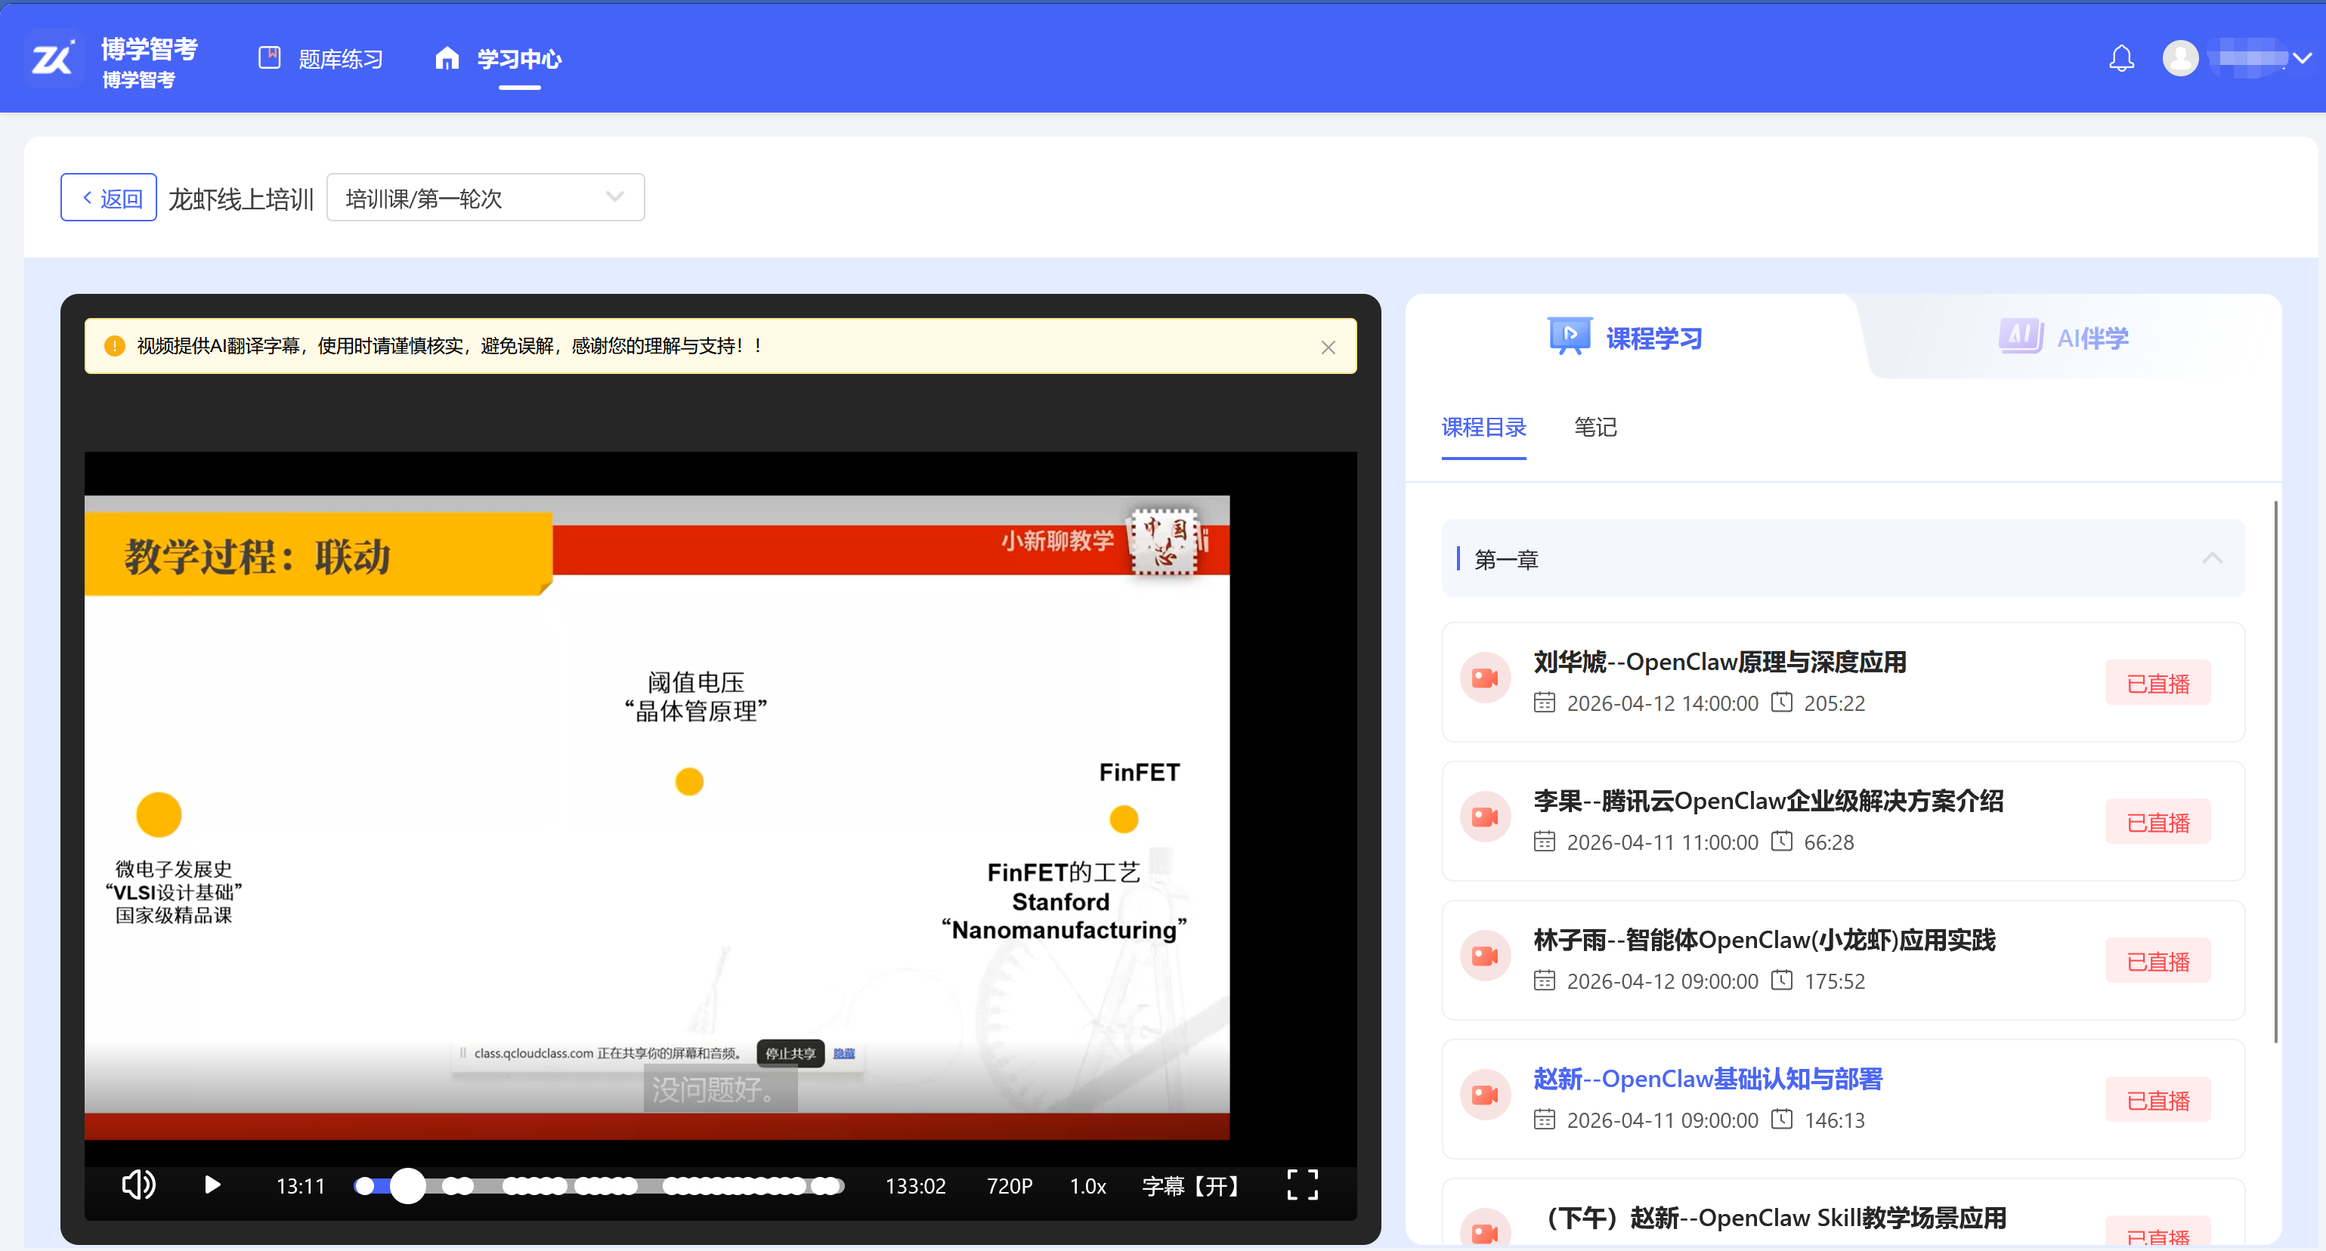Toggle the 字幕【开】 subtitle switch

[x=1191, y=1185]
